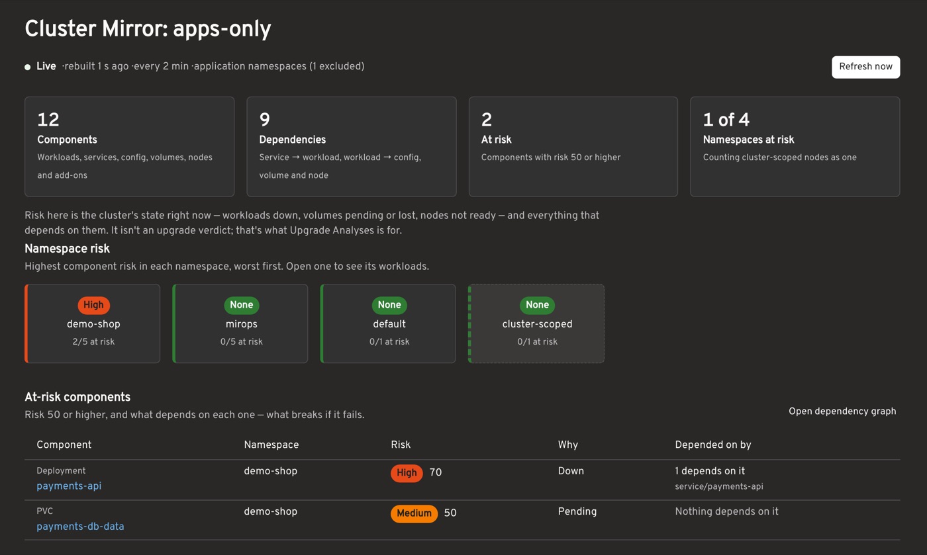Viewport: 927px width, 555px height.
Task: Click the None badge on cluster-scoped card
Action: (537, 305)
